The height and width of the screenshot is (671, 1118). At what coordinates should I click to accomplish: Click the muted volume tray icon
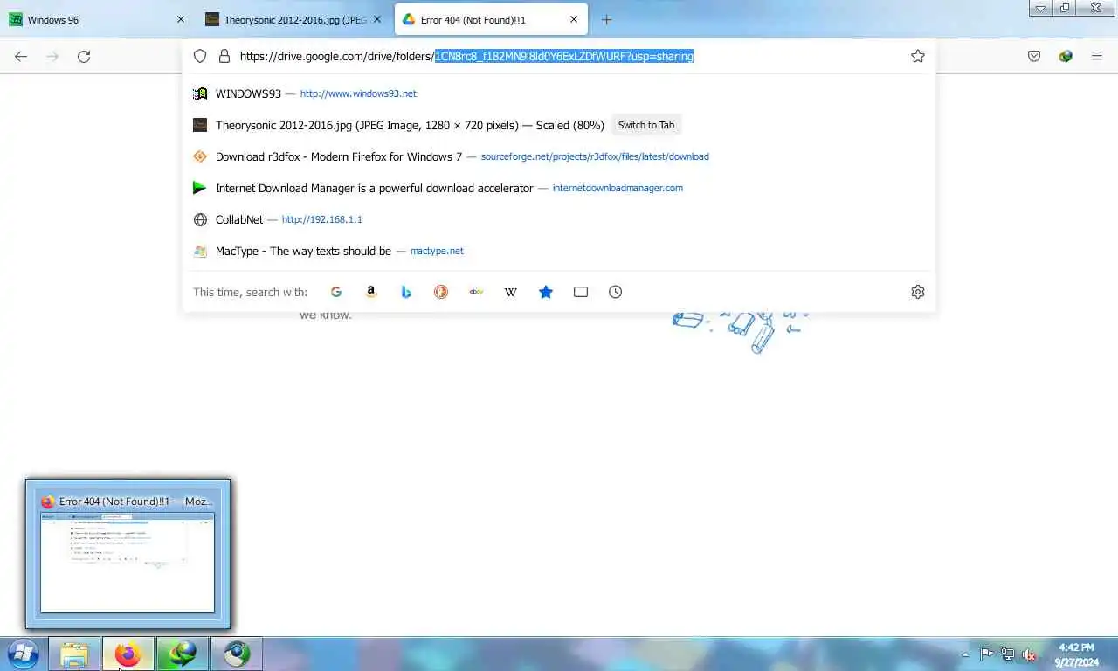[x=1030, y=654]
